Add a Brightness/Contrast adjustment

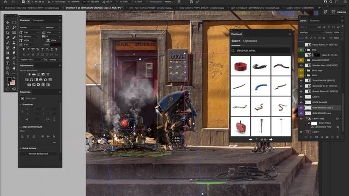29,74
